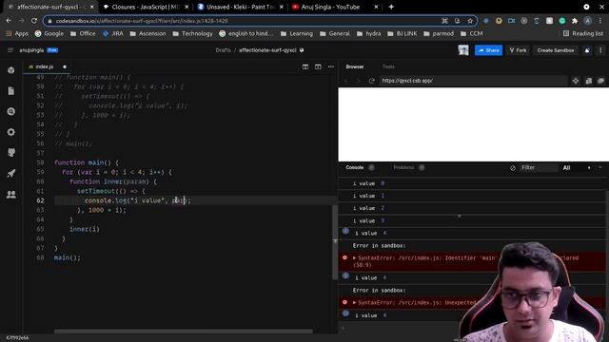609x342 pixels.
Task: Fork this sandbox
Action: click(x=518, y=50)
